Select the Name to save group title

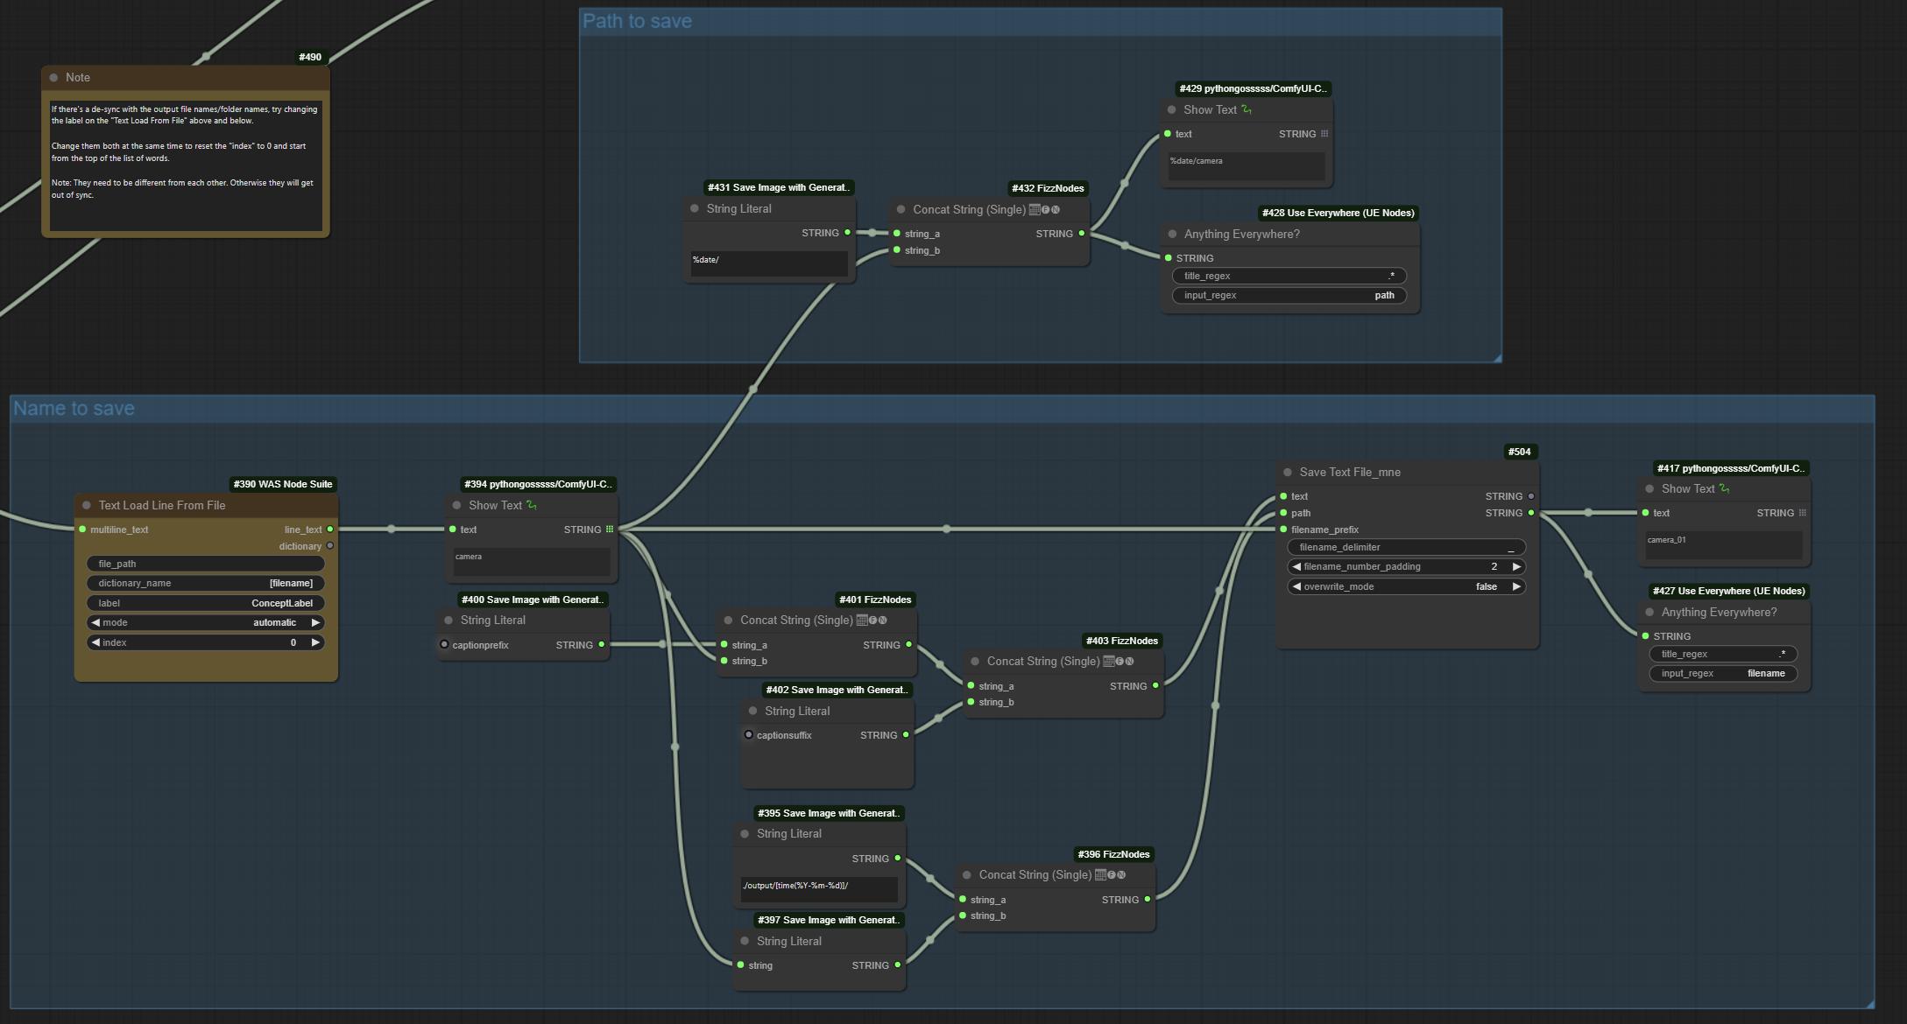click(74, 409)
